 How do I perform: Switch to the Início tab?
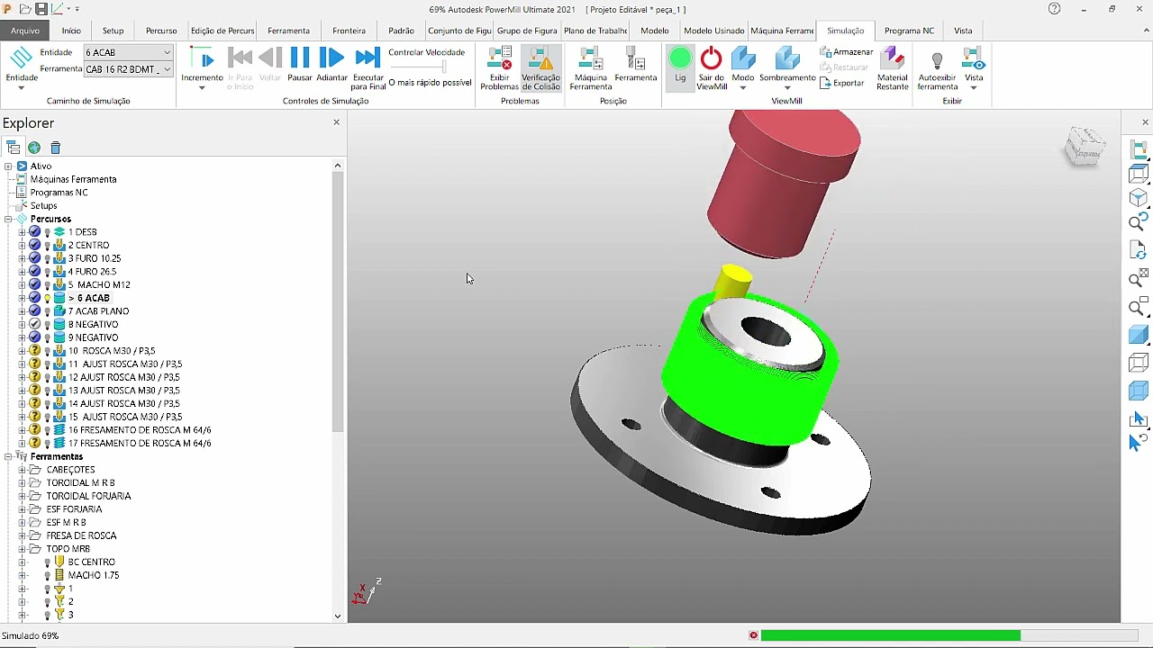(71, 31)
